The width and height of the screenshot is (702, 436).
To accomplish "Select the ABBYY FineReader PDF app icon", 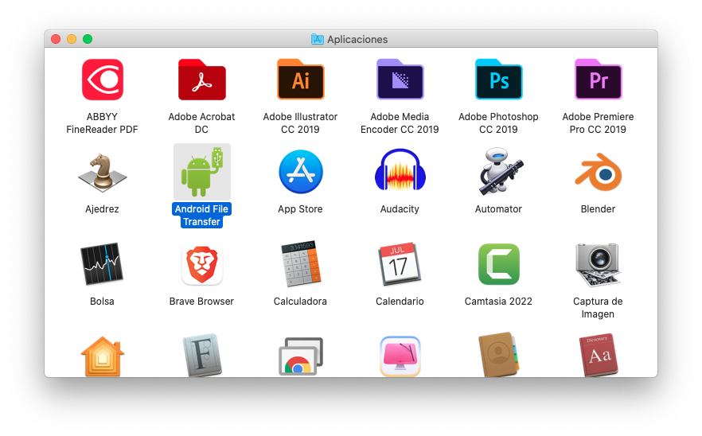I will (103, 80).
